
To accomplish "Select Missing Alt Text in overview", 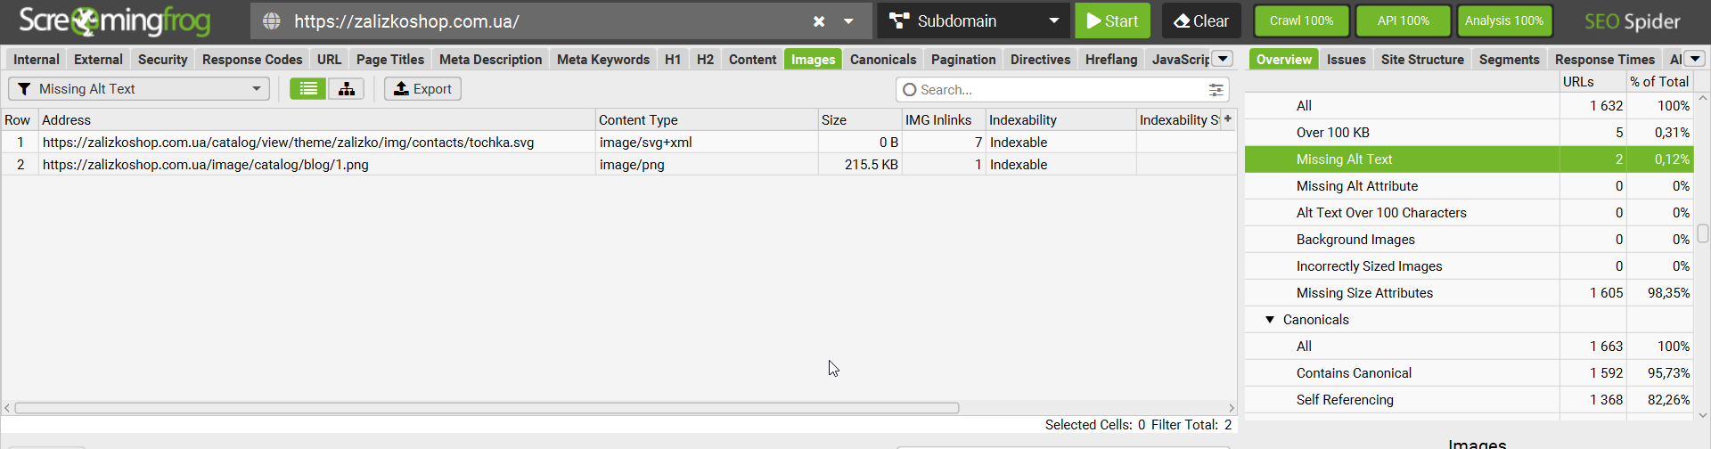I will (x=1468, y=159).
